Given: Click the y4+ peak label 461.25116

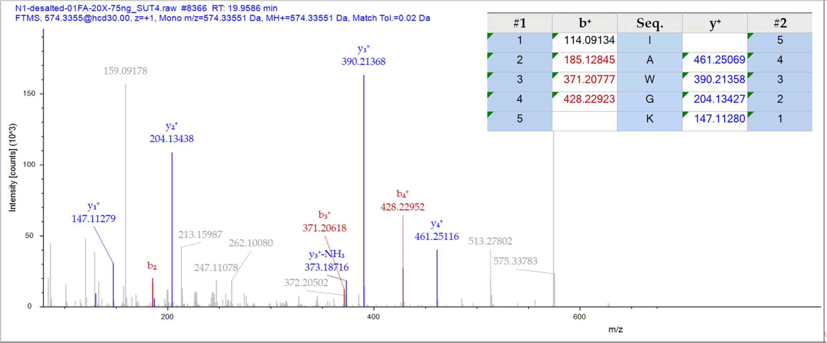Looking at the screenshot, I should pos(436,237).
